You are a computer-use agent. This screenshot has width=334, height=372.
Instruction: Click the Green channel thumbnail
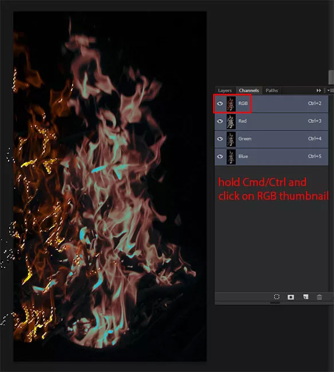pos(231,139)
